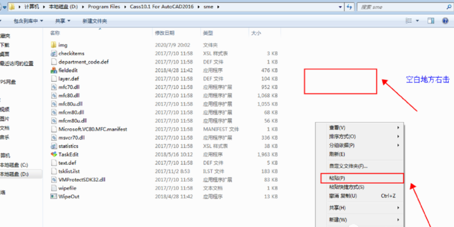Viewport: 454px width, 227px height.
Task: Click the 新建文件夹 toolbar button
Action: [x=95, y=21]
